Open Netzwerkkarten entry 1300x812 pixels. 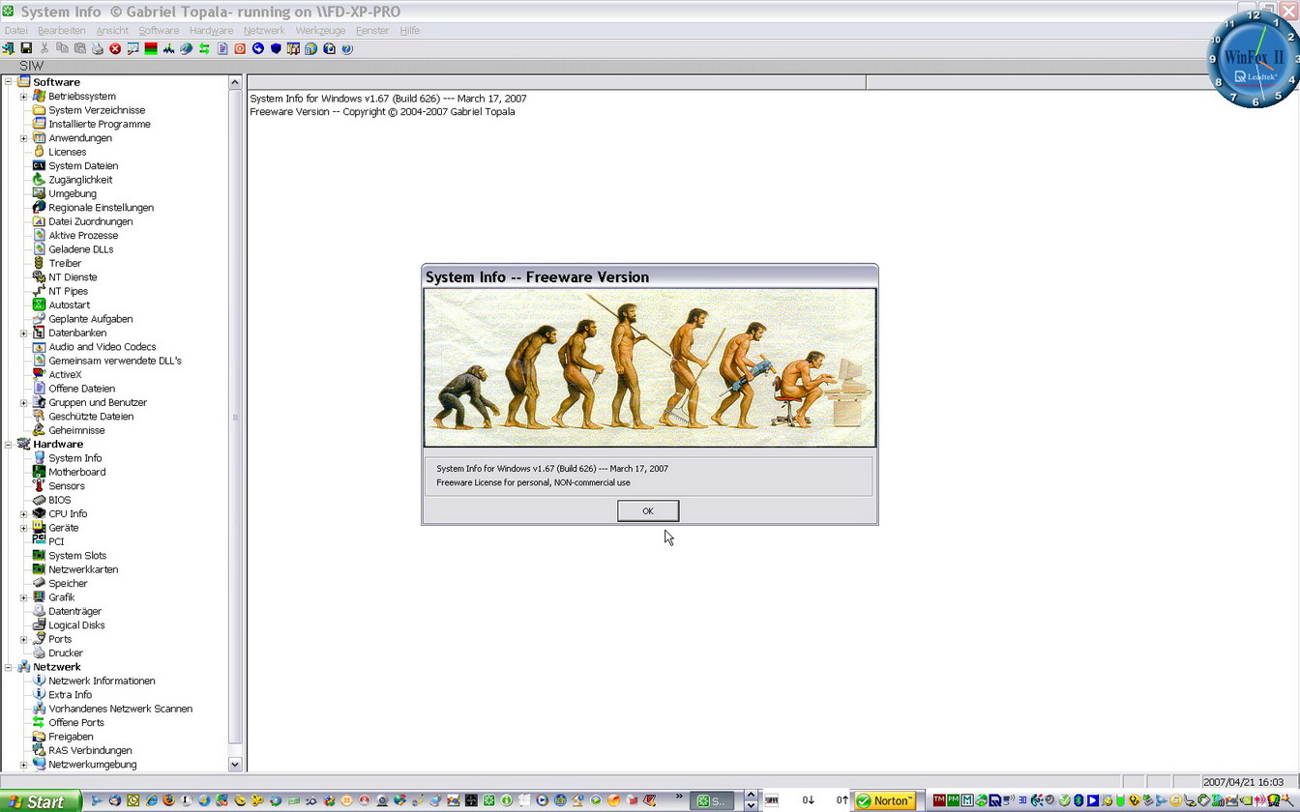pyautogui.click(x=83, y=569)
